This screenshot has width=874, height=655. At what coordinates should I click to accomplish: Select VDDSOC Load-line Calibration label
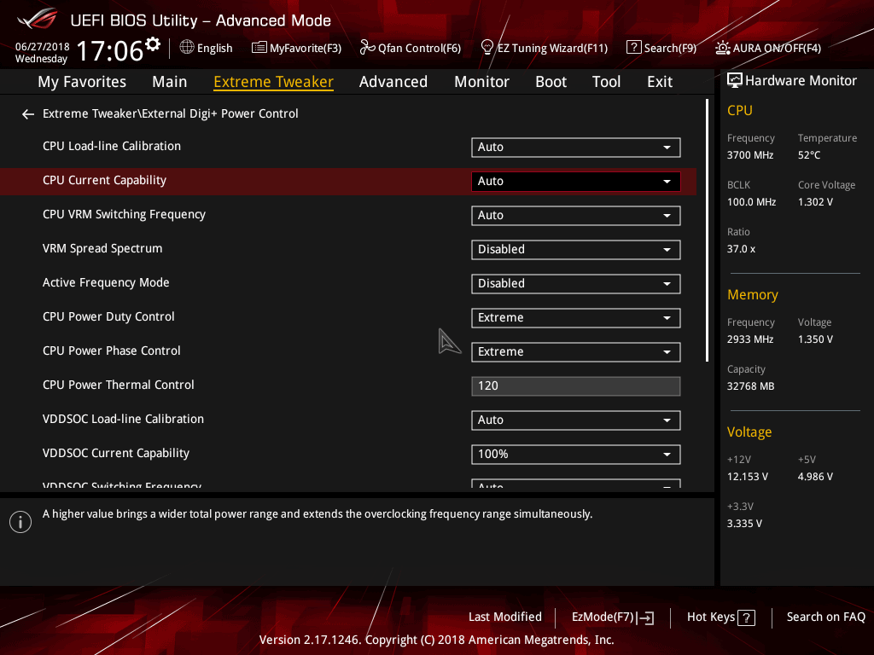coord(123,419)
